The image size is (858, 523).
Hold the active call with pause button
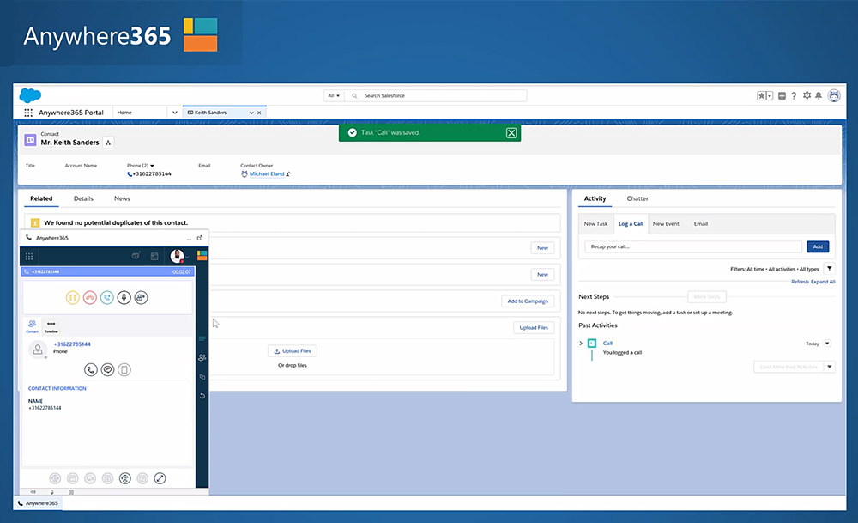point(72,297)
